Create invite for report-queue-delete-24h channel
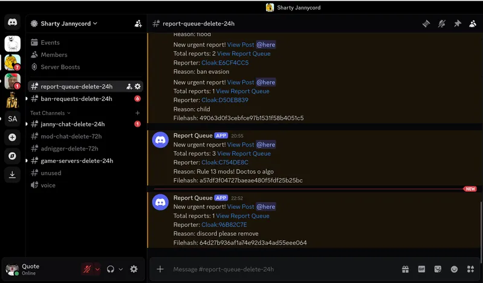 129,86
